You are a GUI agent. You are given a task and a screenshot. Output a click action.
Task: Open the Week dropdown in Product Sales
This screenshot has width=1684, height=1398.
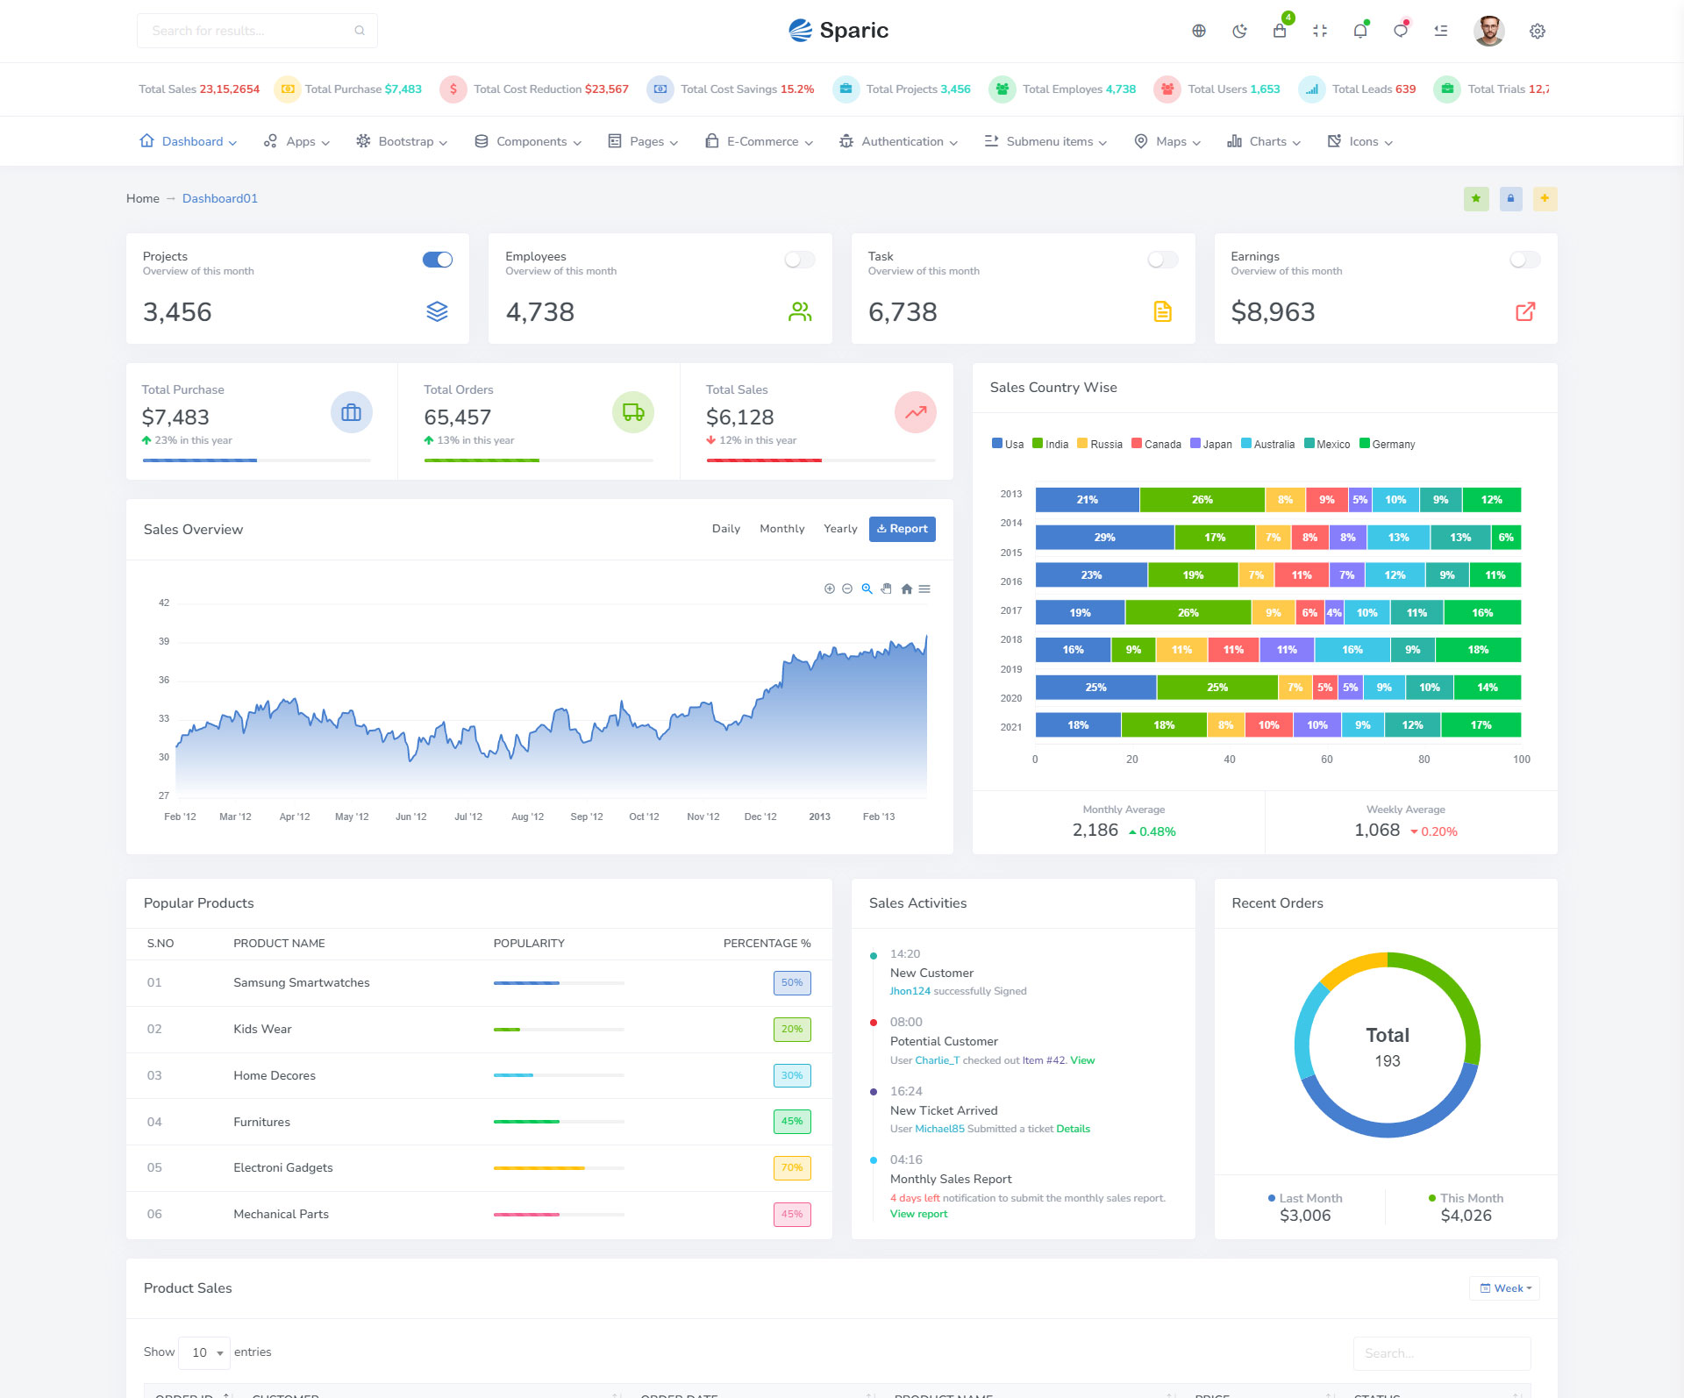coord(1505,1288)
